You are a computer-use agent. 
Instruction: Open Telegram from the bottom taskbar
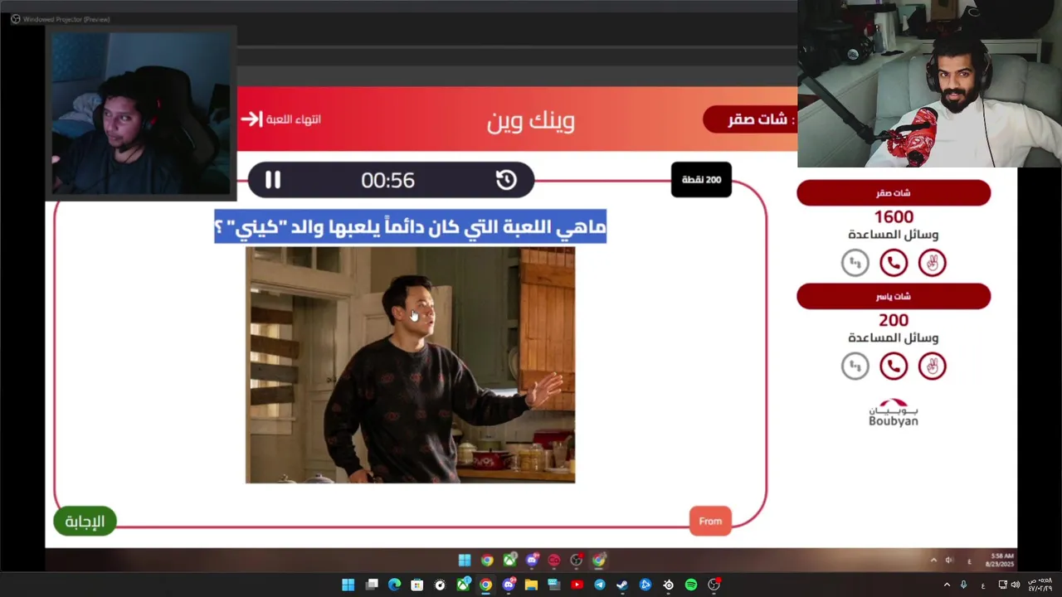coord(599,585)
